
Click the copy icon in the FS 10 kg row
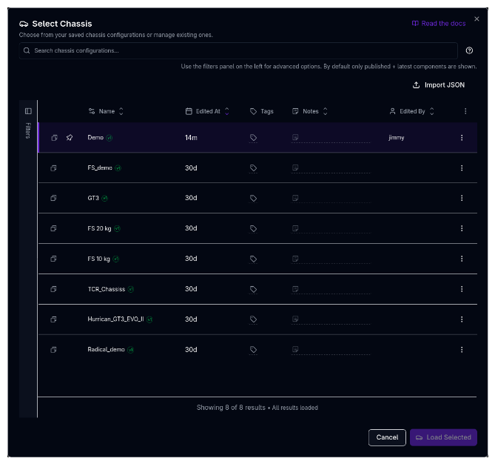[53, 259]
